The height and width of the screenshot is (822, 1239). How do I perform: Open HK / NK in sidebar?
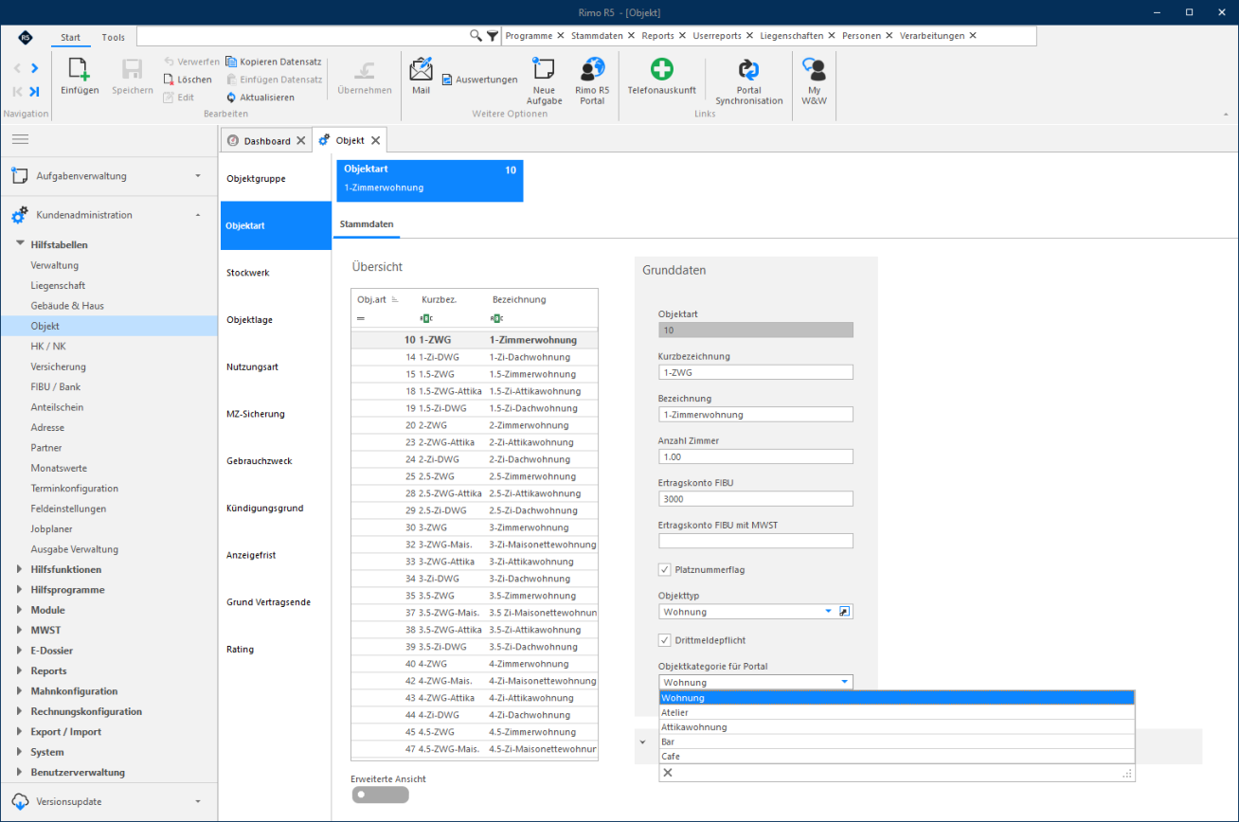pos(48,346)
